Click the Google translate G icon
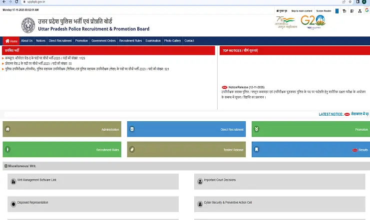This screenshot has height=220, width=370. [367, 10]
